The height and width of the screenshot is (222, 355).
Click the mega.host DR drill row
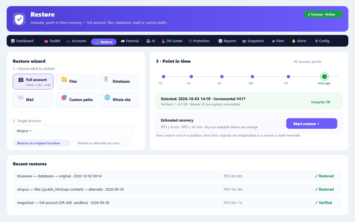coord(177,203)
